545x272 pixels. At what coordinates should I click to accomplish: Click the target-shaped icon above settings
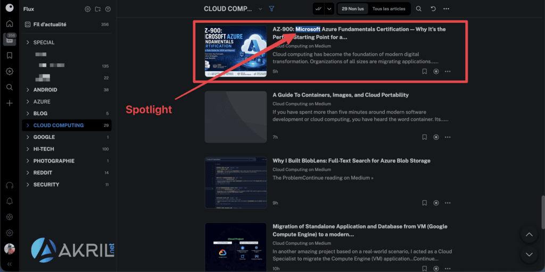click(x=10, y=217)
